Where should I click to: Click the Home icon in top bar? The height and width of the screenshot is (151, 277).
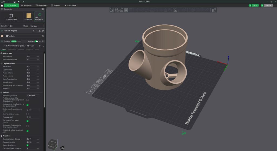point(2,5)
